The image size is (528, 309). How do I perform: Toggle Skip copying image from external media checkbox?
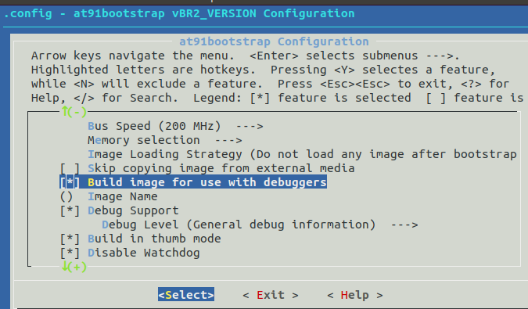[x=70, y=168]
